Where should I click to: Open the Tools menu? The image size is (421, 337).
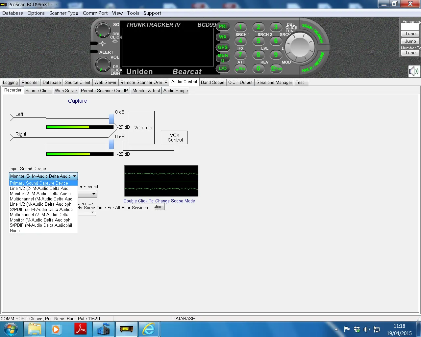(133, 13)
